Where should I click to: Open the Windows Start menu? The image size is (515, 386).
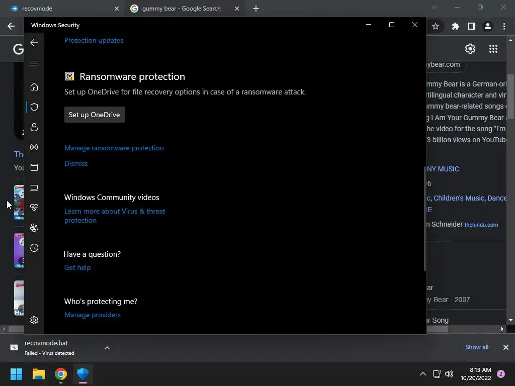(16, 374)
